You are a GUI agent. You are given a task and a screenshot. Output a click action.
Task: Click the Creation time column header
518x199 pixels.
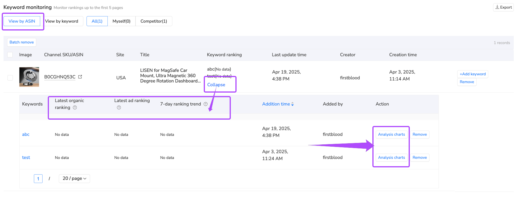(403, 55)
